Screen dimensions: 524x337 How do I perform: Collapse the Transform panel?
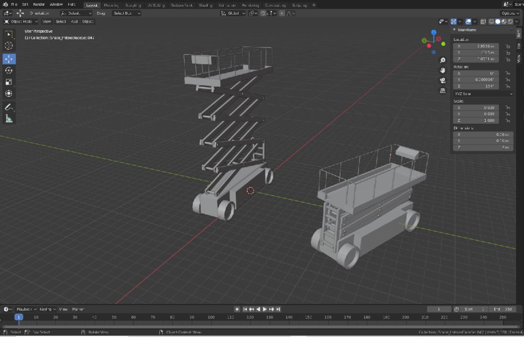point(454,30)
